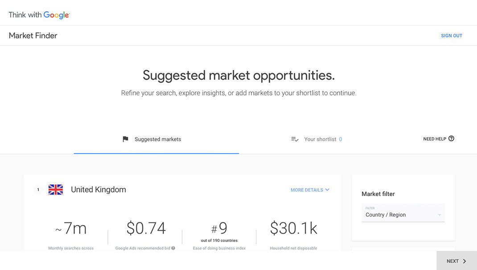This screenshot has width=477, height=270.
Task: Click the arrow on the Market filter dropdown
Action: point(439,215)
